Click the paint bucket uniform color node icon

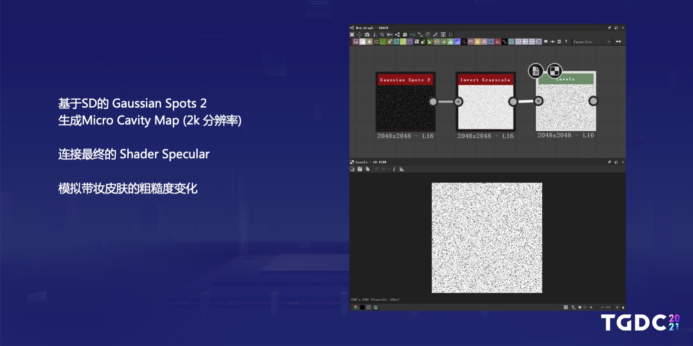click(498, 41)
